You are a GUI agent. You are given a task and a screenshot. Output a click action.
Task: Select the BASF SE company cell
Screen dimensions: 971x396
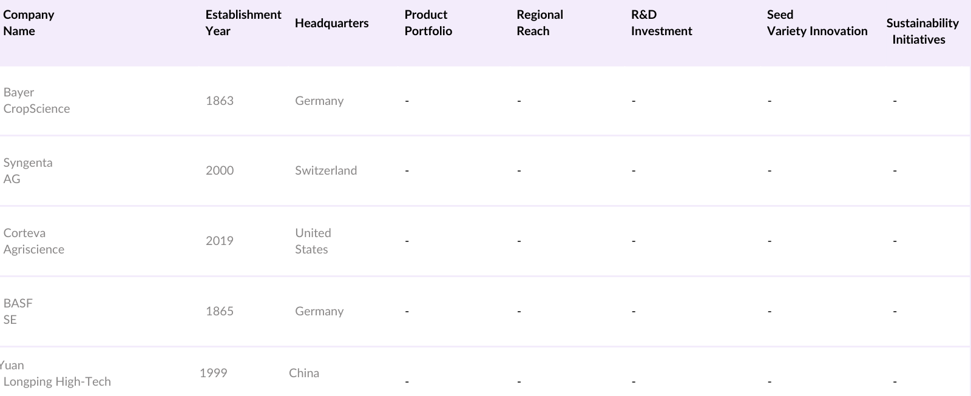18,311
